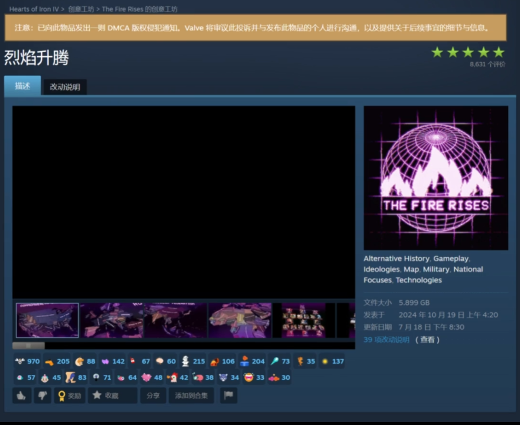Go to the 创意工坊 breadcrumb link
This screenshot has height=425, width=520.
coord(81,9)
